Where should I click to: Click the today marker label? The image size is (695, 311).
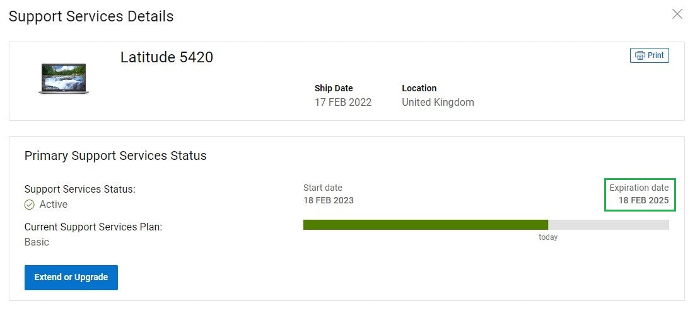[548, 237]
